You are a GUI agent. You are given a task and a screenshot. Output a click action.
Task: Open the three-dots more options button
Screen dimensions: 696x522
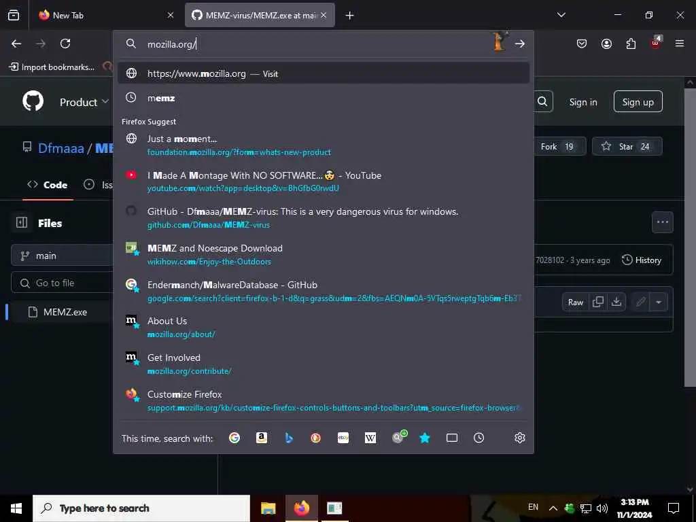(662, 222)
